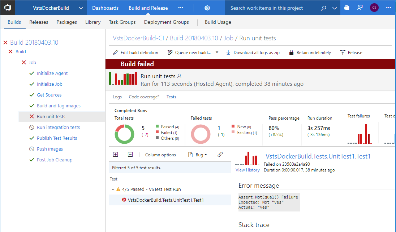Open the Dashboards hub
Image resolution: width=396 pixels, height=232 pixels.
[105, 8]
